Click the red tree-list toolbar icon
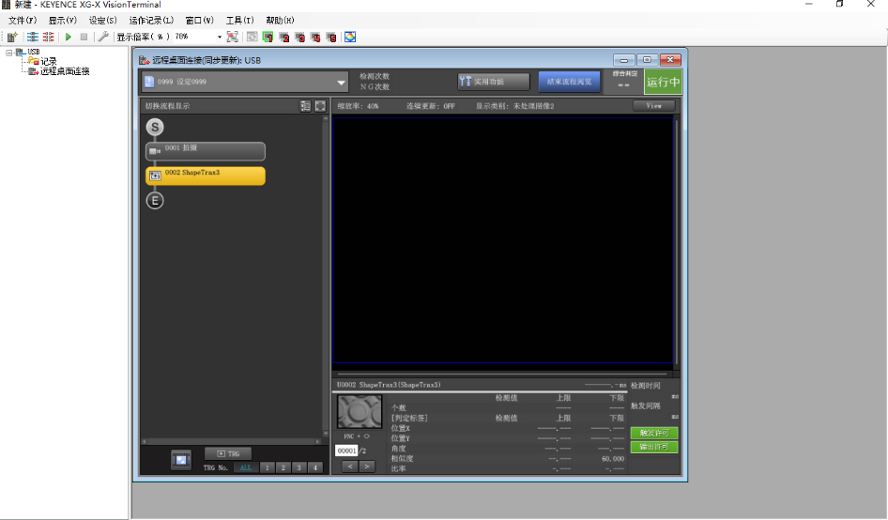This screenshot has width=888, height=520. [x=49, y=37]
